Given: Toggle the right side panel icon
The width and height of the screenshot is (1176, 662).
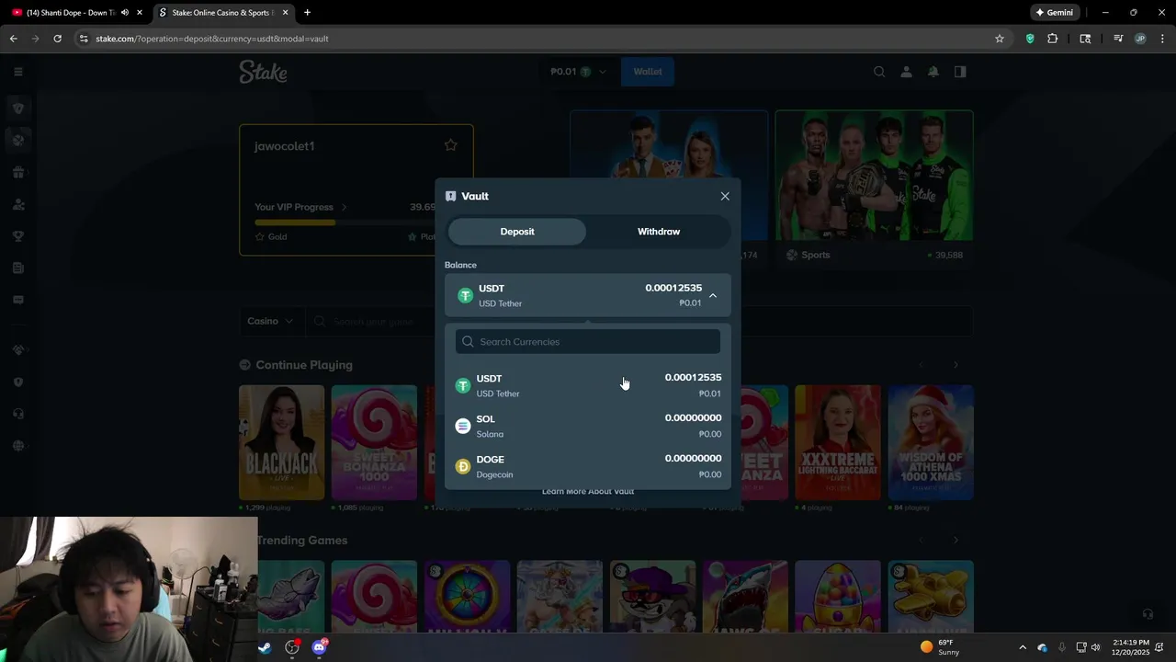Looking at the screenshot, I should [x=960, y=72].
